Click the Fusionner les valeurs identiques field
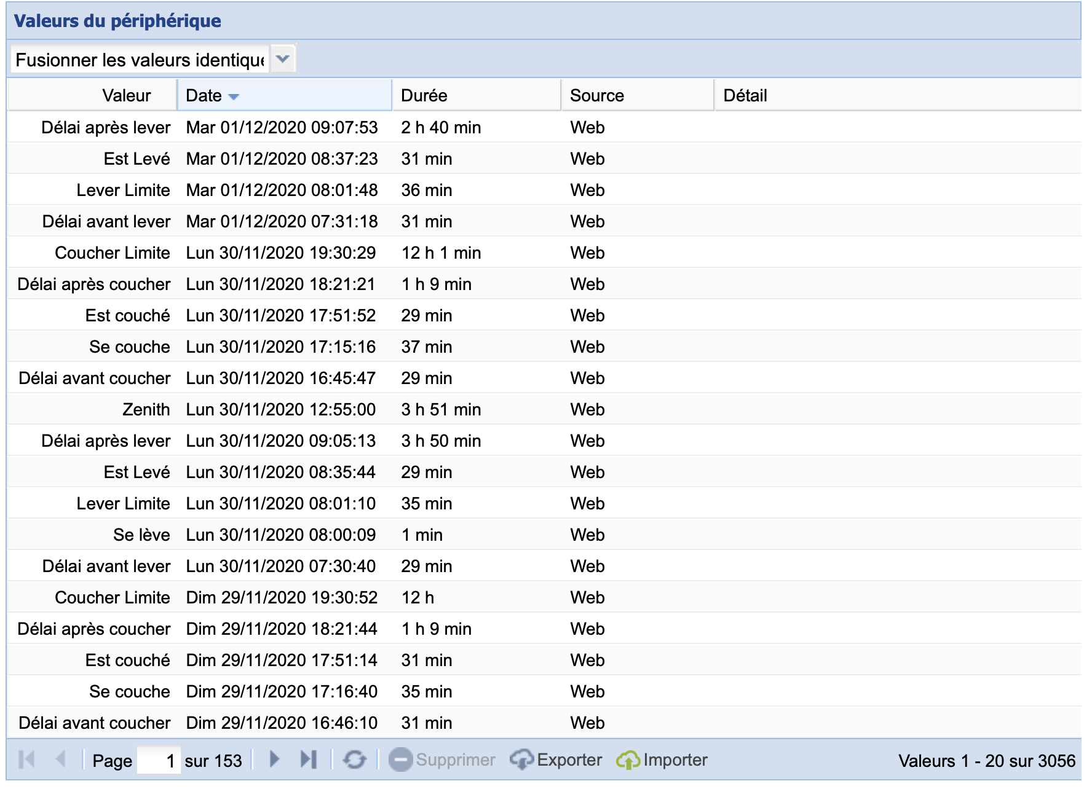The image size is (1092, 789). pyautogui.click(x=140, y=60)
